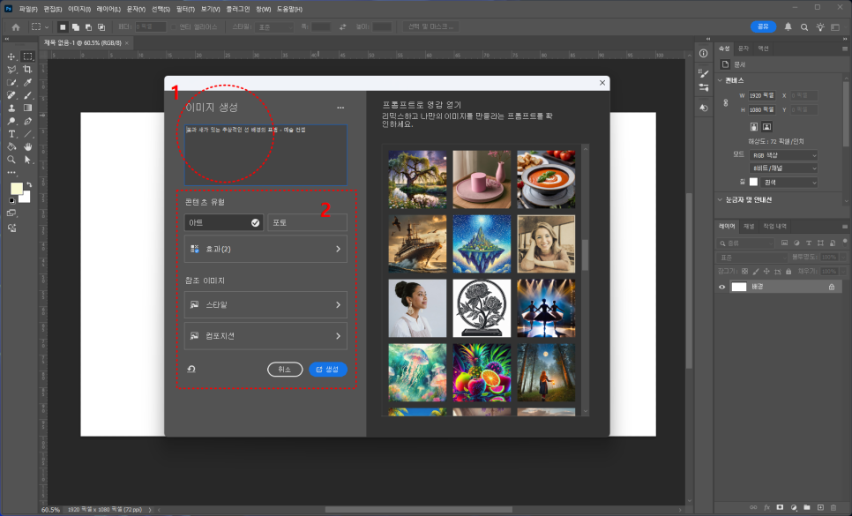The image size is (852, 516).
Task: Toggle the Intersect with selection mode
Action: (x=101, y=26)
